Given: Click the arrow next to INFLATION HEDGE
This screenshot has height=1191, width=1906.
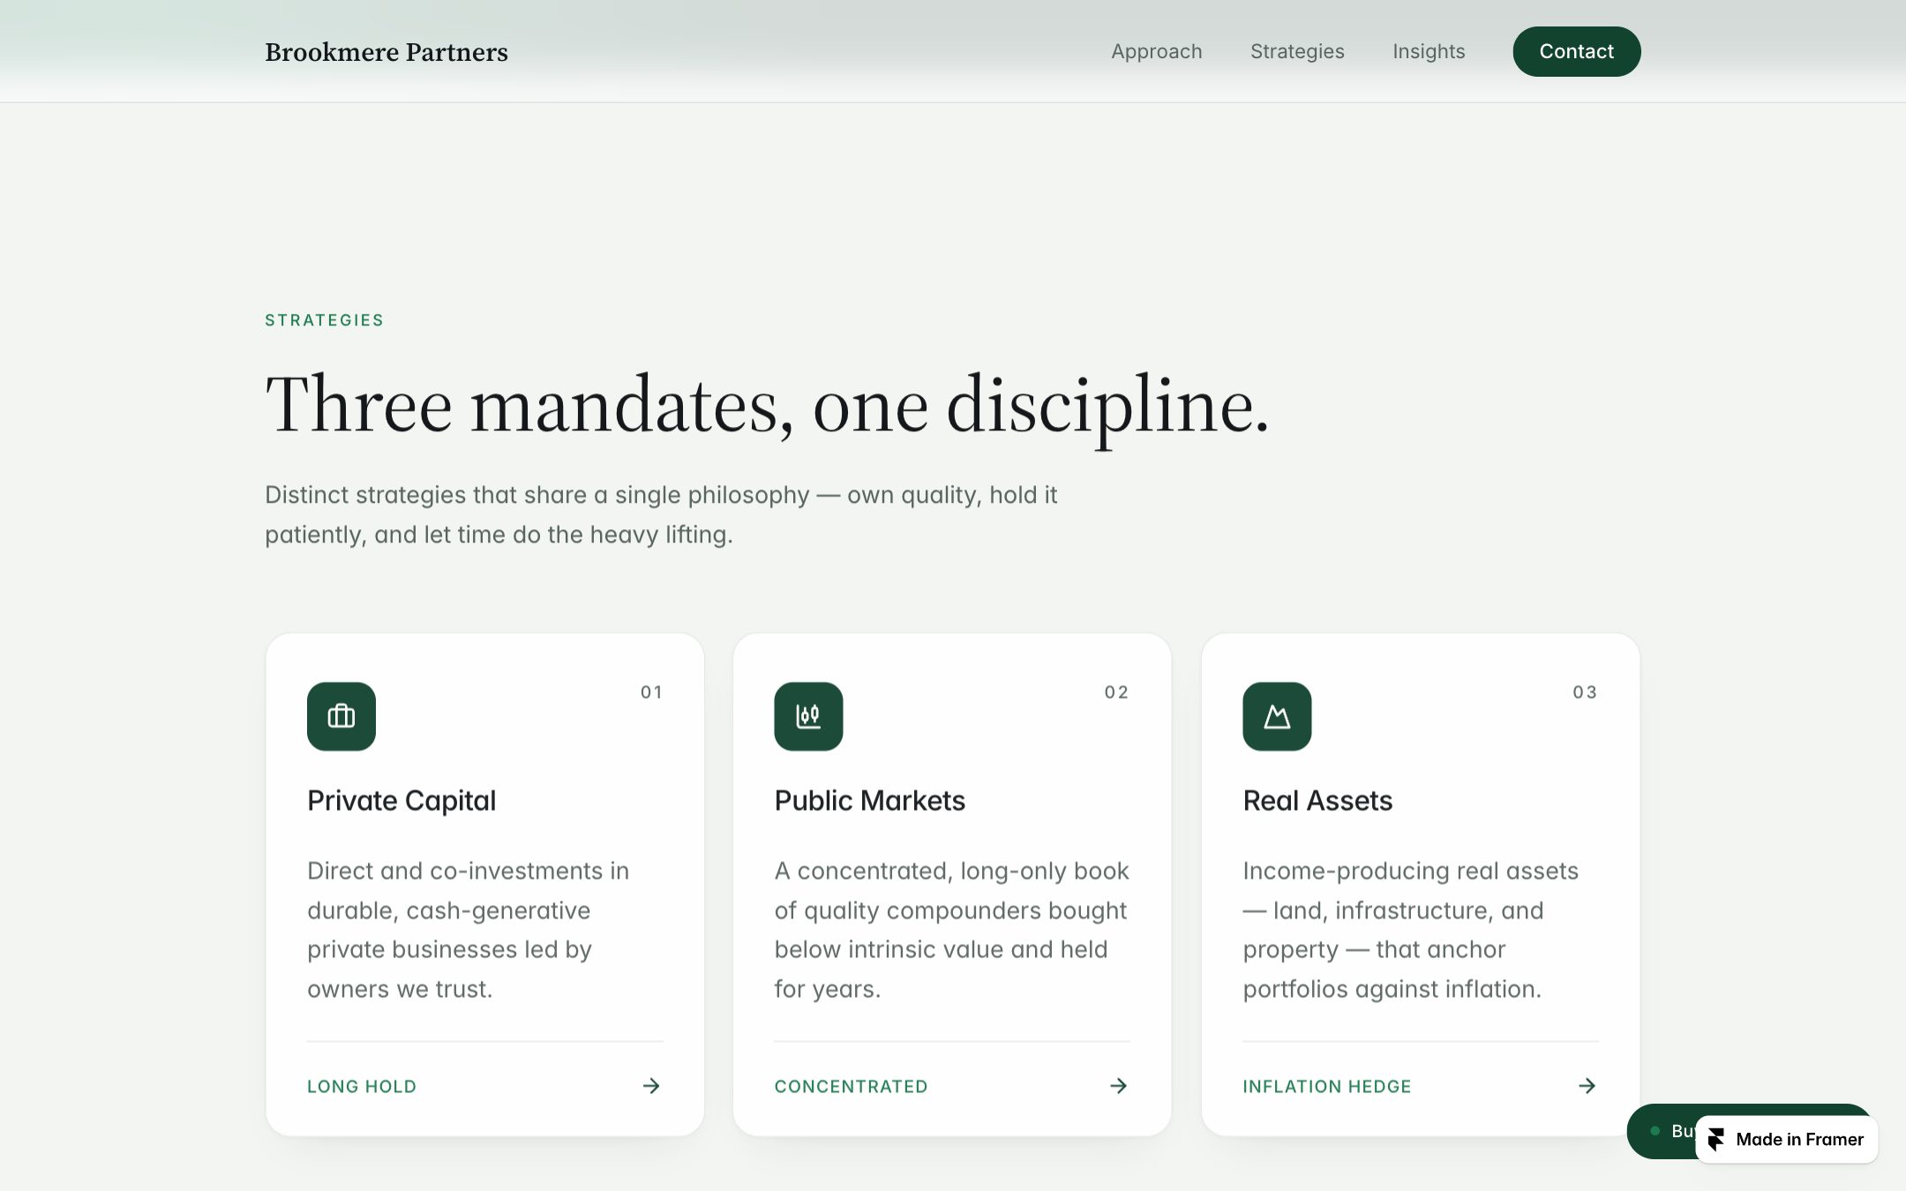Looking at the screenshot, I should [1587, 1086].
